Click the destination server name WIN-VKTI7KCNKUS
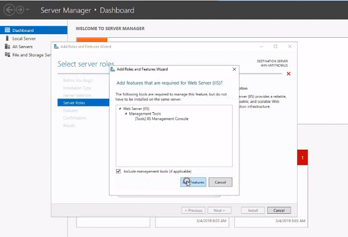The width and height of the screenshot is (348, 237). coord(274,66)
